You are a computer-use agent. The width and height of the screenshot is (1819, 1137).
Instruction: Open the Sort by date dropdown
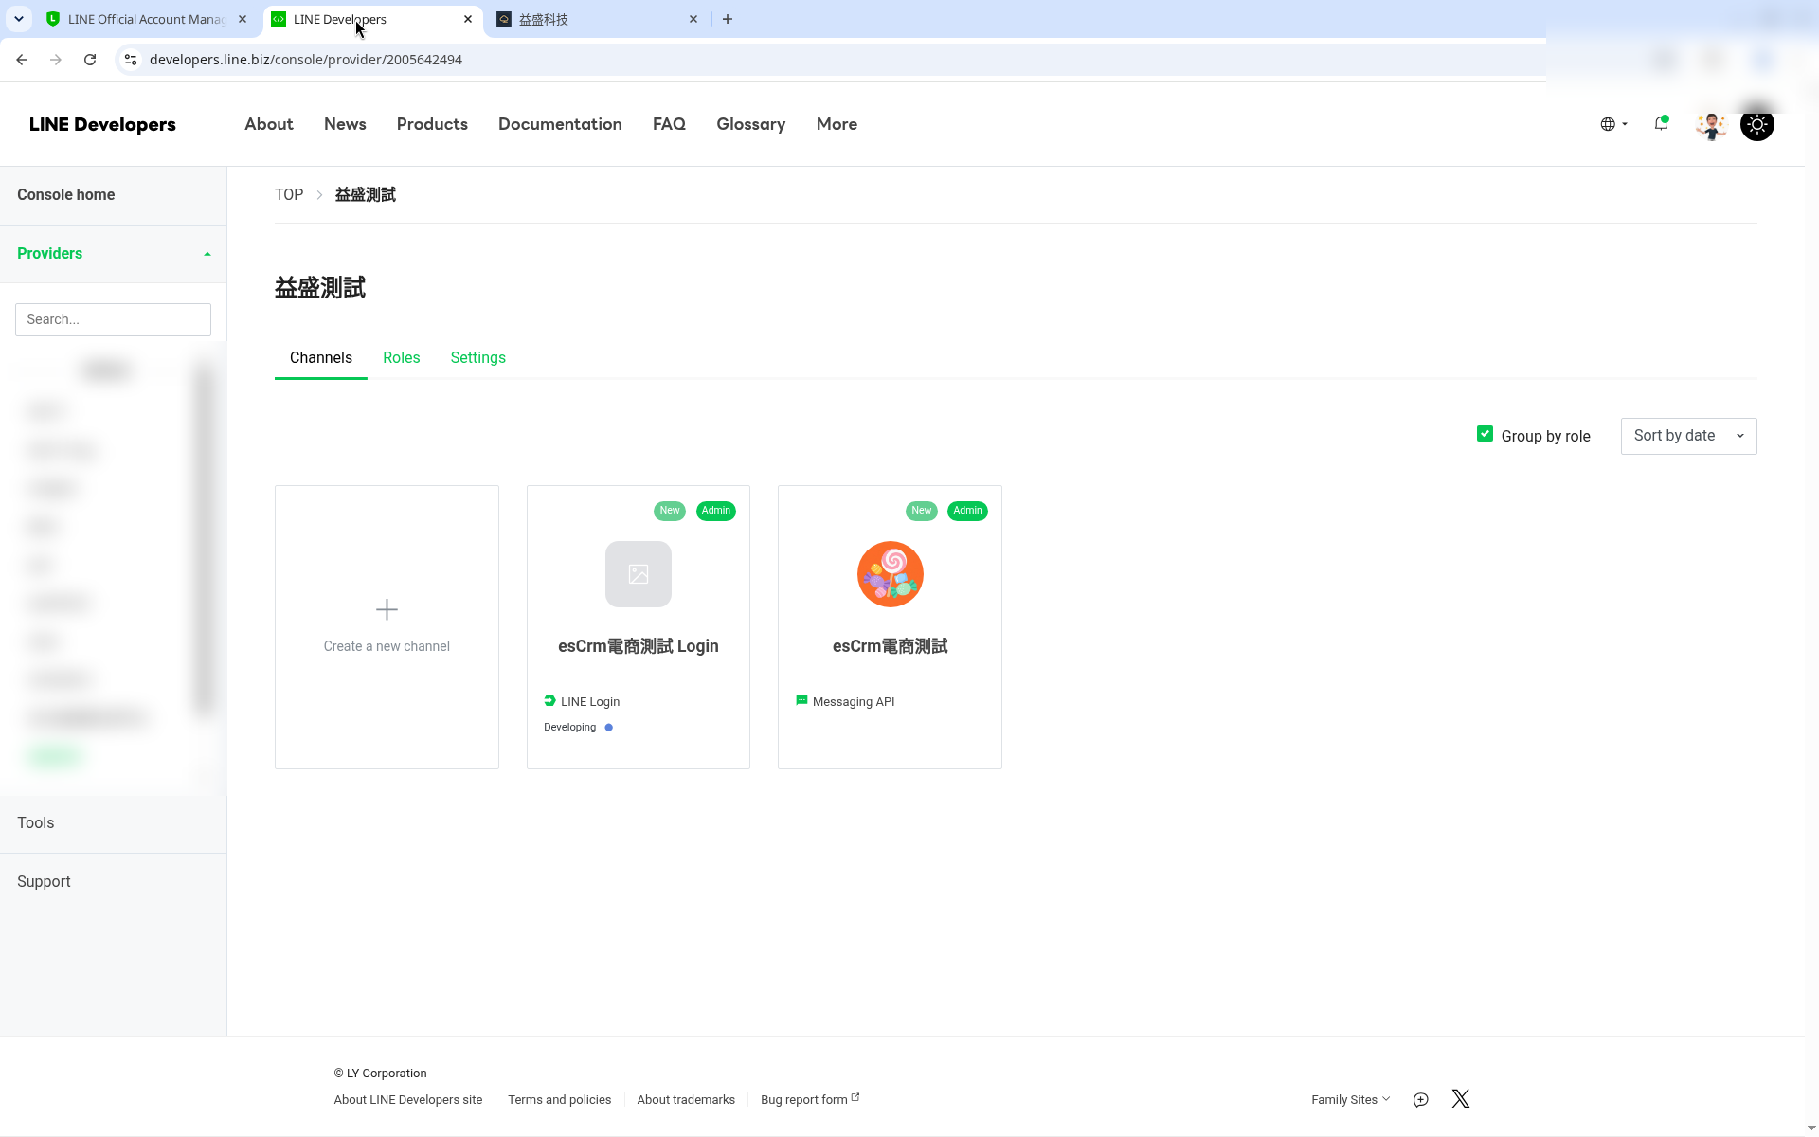(1688, 436)
